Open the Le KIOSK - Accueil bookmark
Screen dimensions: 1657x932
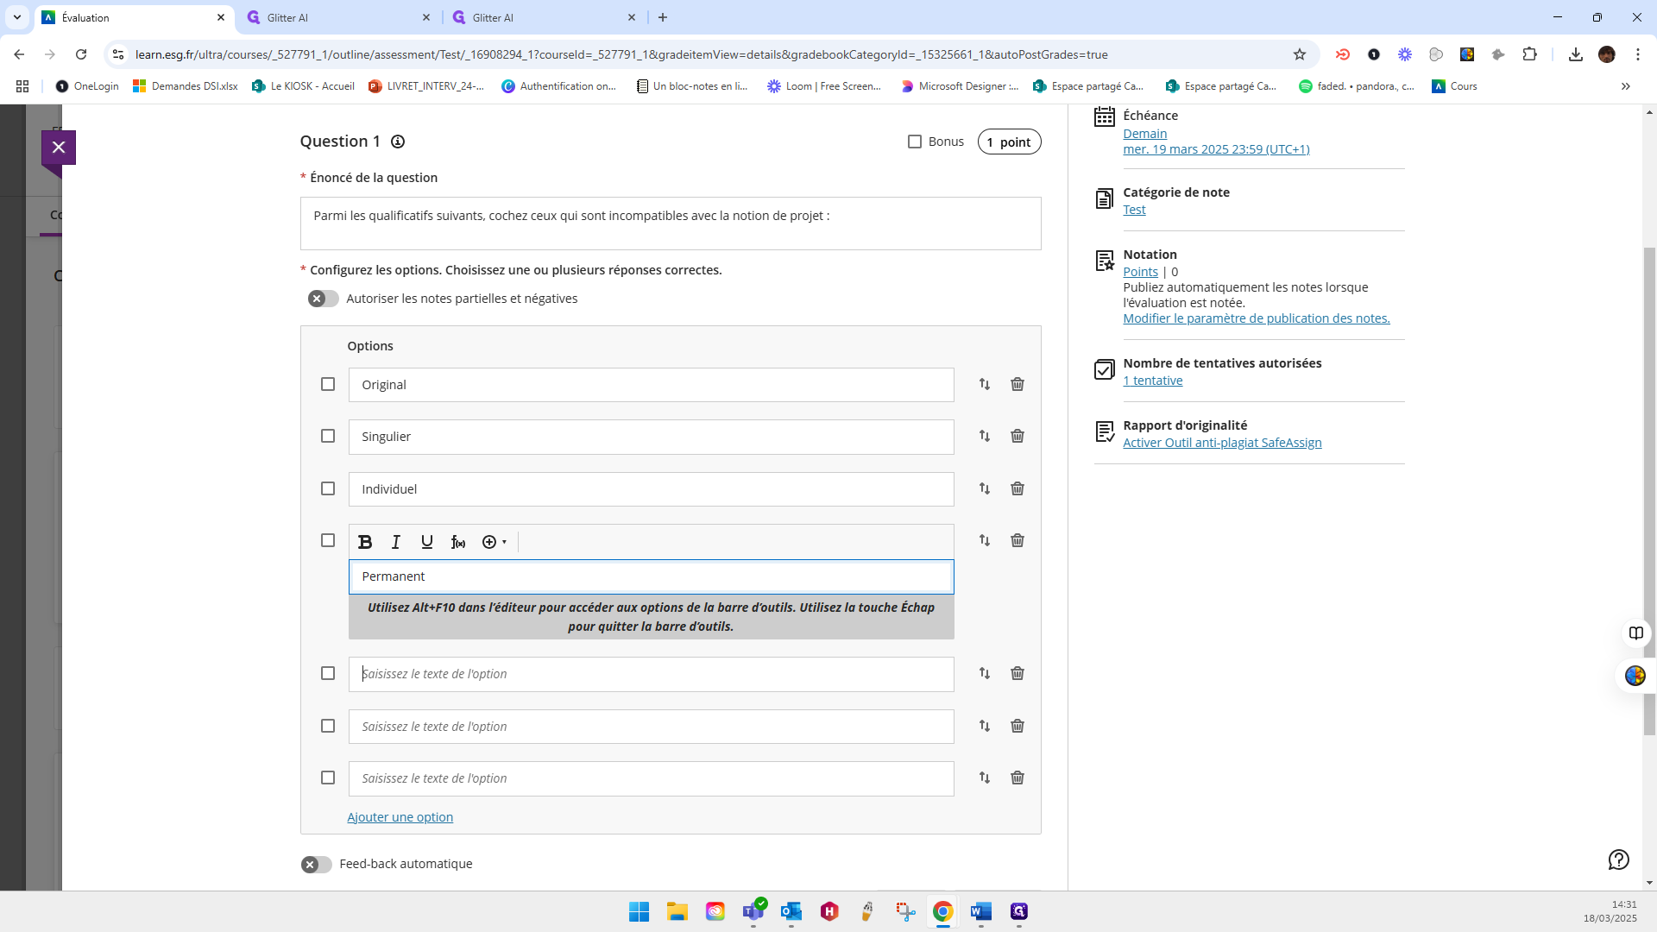[x=303, y=86]
